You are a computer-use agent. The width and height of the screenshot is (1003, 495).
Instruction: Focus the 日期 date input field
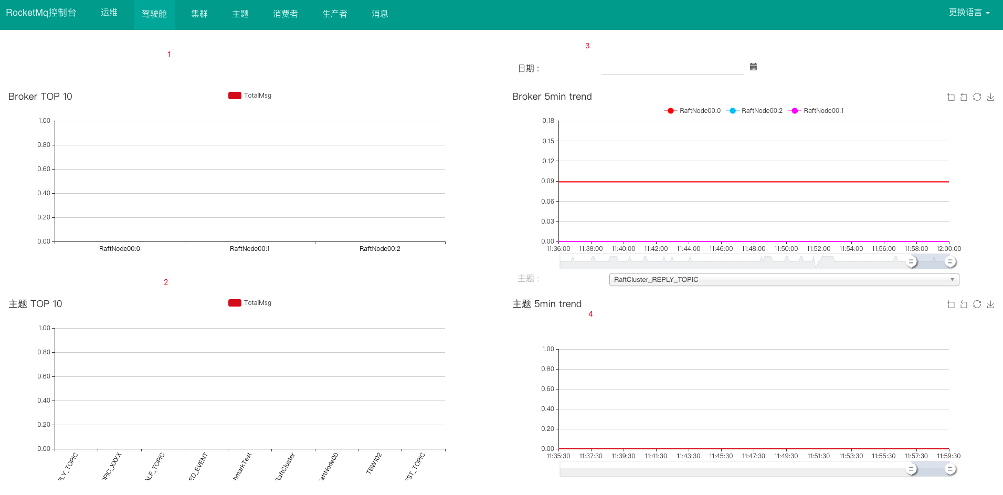point(672,68)
